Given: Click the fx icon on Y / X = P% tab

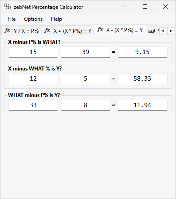Looking at the screenshot, I should pyautogui.click(x=8, y=31).
